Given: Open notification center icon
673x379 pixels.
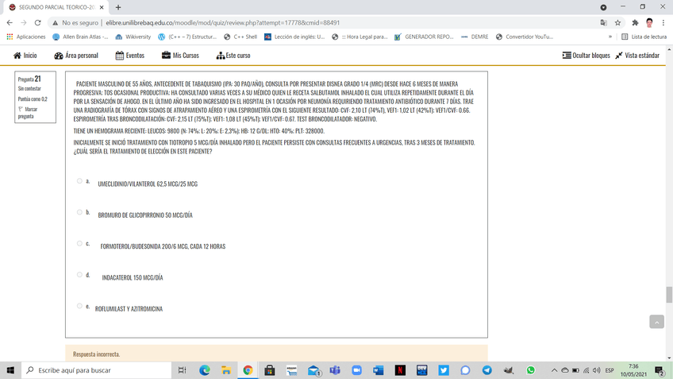Looking at the screenshot, I should (660, 370).
